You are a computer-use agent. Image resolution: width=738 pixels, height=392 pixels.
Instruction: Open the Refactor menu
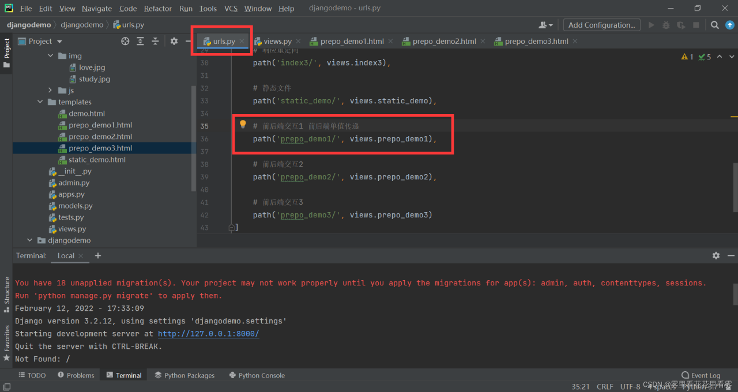coord(157,9)
